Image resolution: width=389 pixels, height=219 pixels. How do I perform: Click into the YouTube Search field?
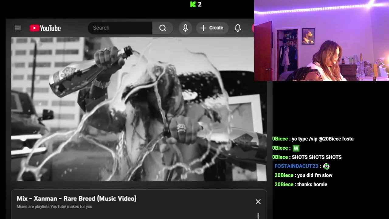[x=120, y=28]
